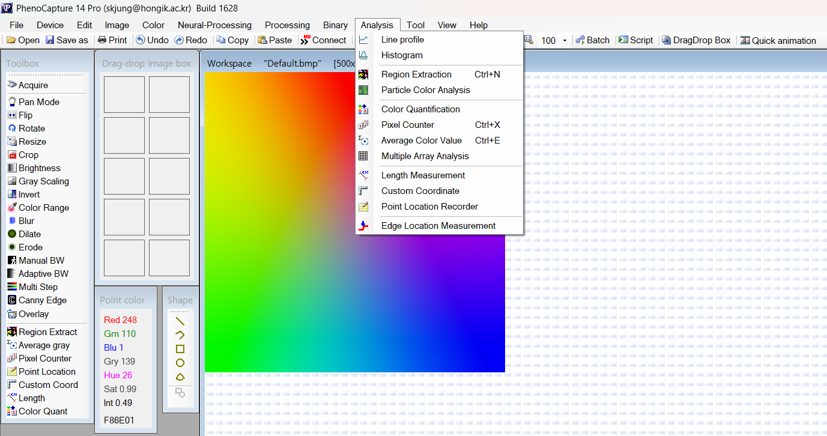Open the Batch tool
827x436 pixels.
(x=592, y=40)
